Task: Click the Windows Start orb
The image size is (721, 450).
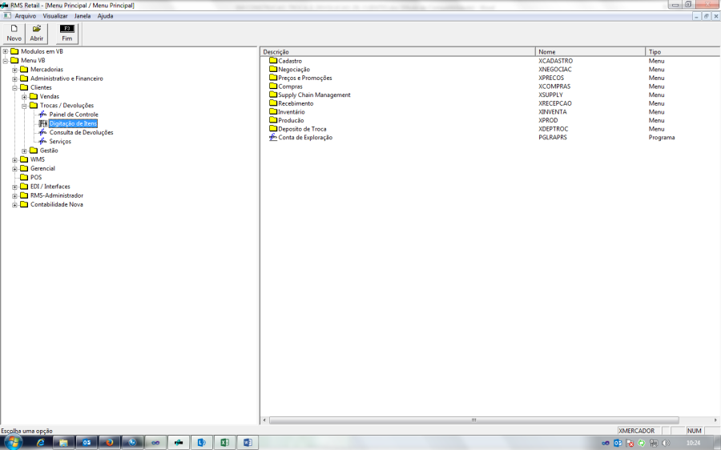Action: point(12,442)
